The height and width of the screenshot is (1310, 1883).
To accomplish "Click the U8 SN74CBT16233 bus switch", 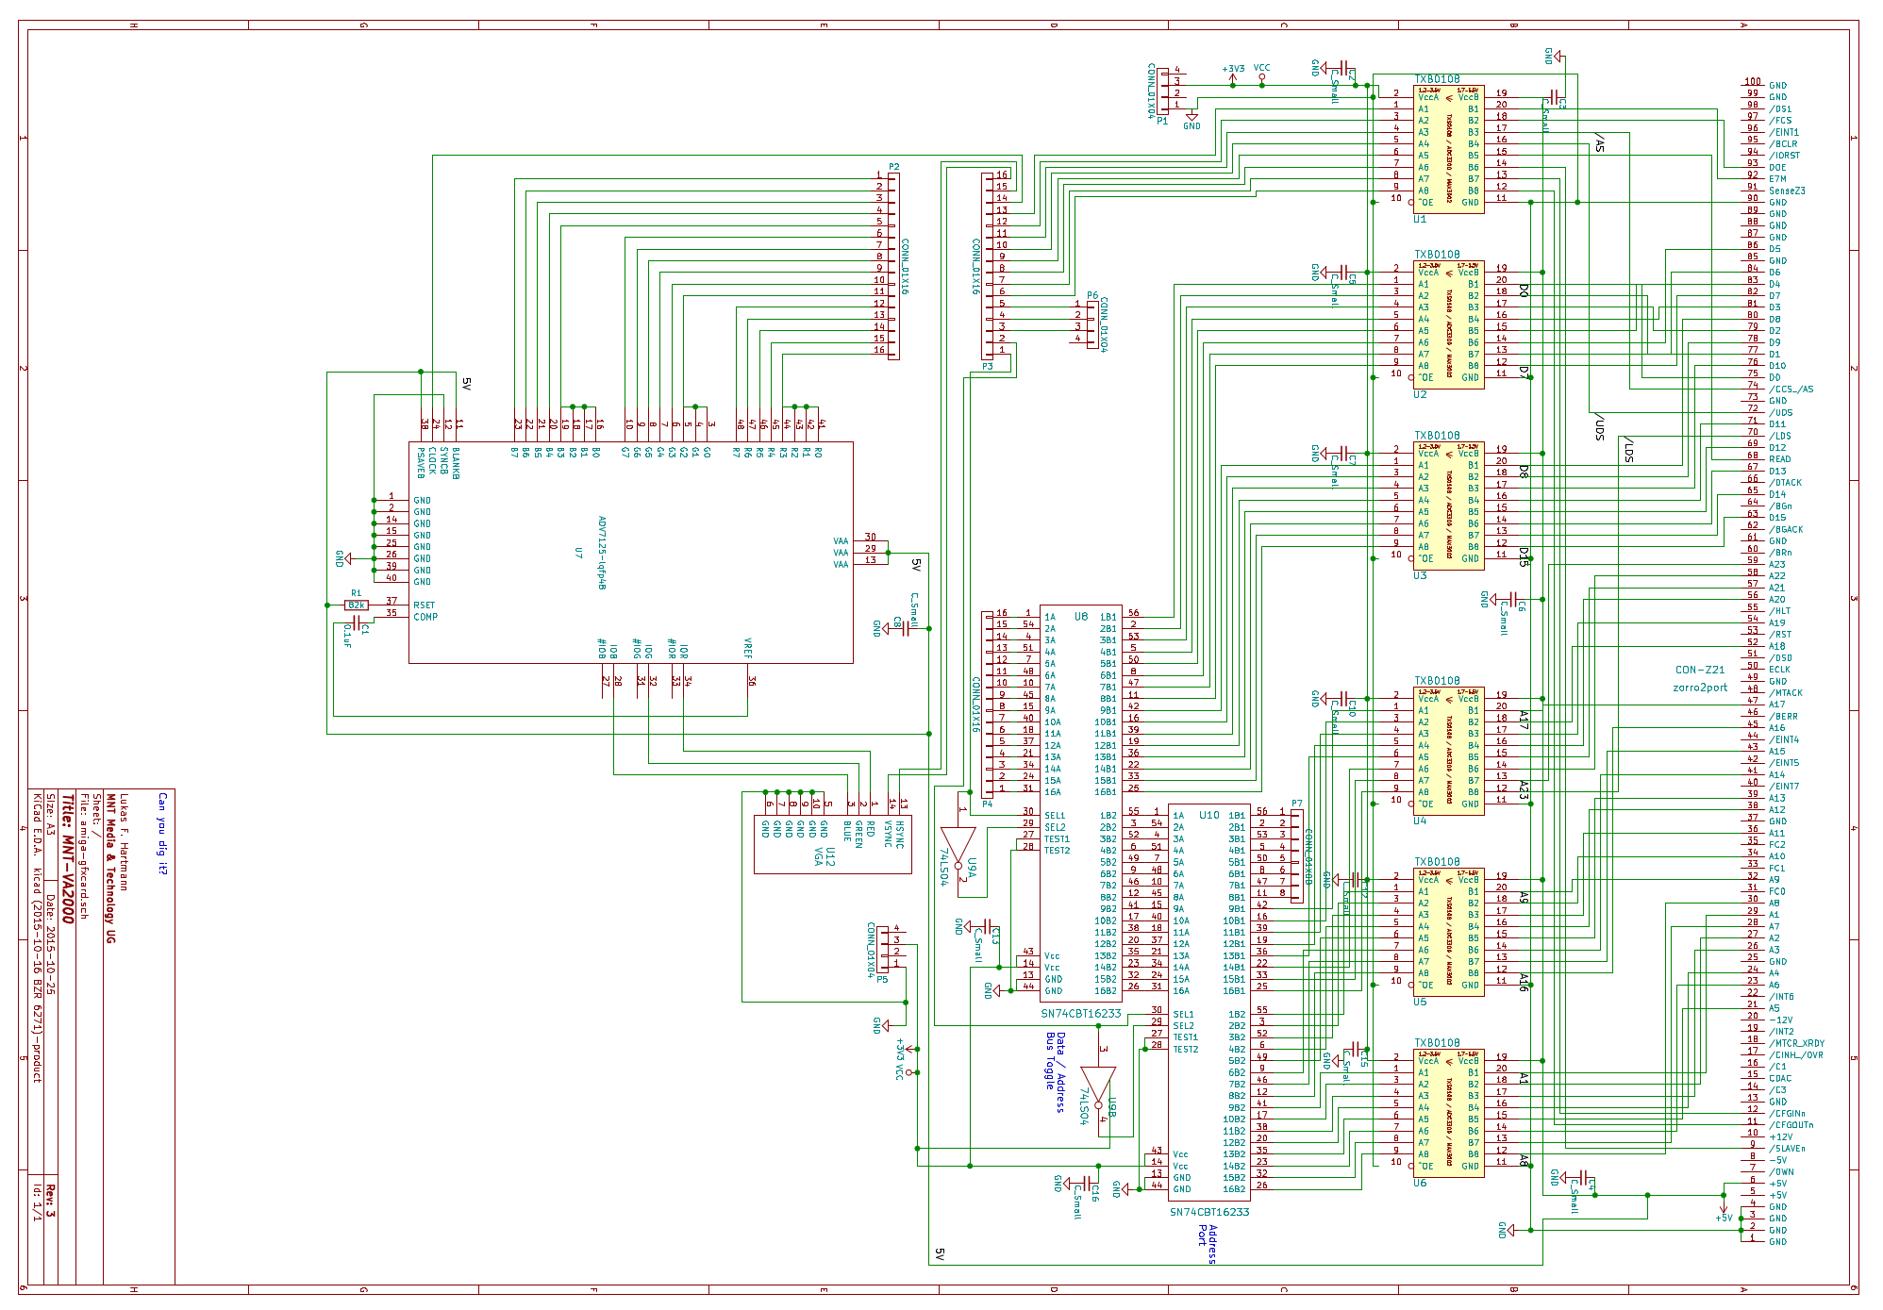I will click(x=1080, y=802).
